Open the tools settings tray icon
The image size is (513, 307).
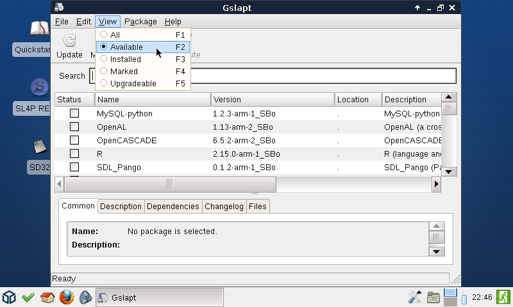pos(415,297)
